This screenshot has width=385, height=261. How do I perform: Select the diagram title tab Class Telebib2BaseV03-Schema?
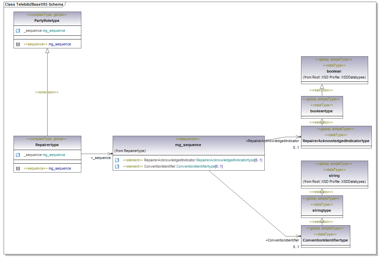(x=34, y=4)
